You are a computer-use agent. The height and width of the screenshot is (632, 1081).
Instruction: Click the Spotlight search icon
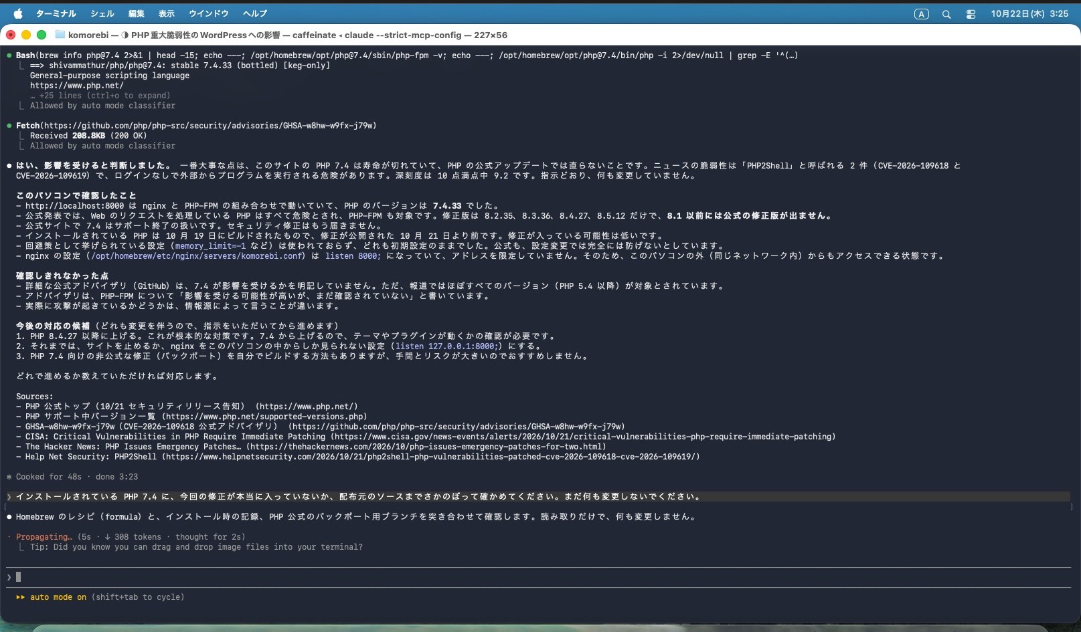(946, 14)
